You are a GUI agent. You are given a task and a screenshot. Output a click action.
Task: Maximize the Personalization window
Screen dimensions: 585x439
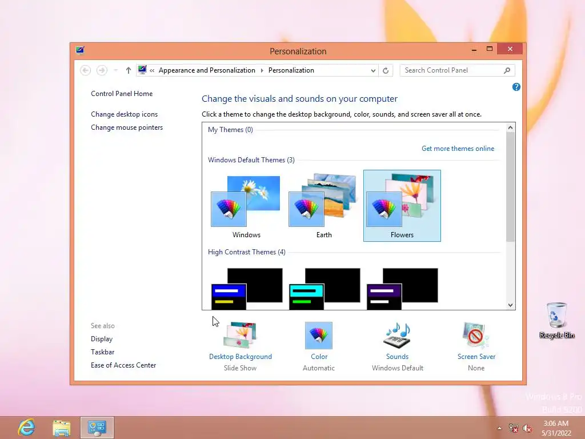click(490, 49)
